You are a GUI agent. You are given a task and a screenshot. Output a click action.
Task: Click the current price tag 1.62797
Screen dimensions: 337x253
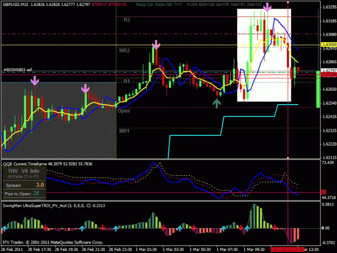[x=329, y=71]
